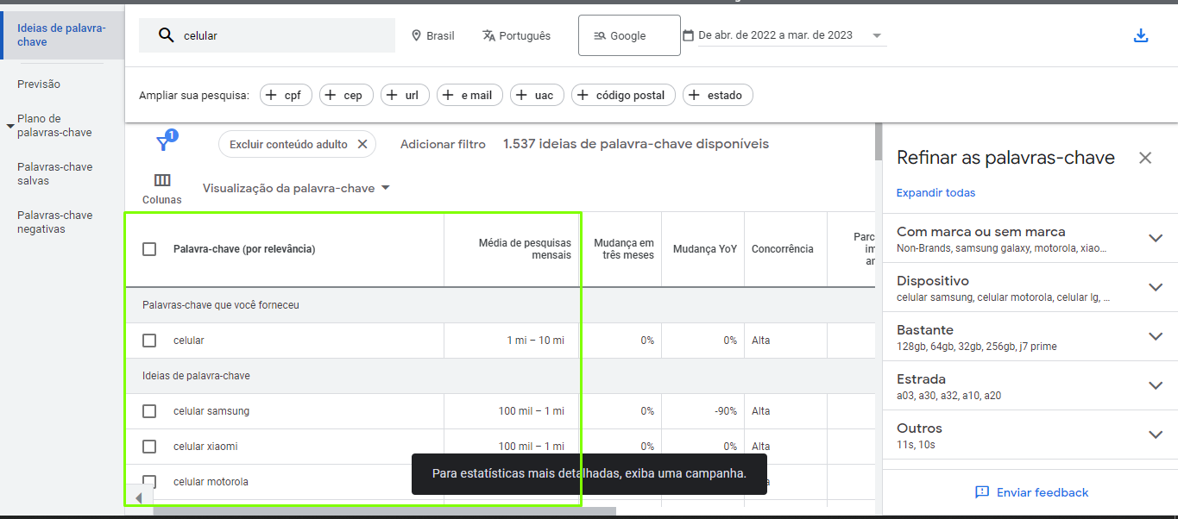Screen dimensions: 1178x519
Task: Click the Brasil location pin
Action: [418, 36]
